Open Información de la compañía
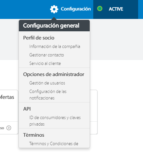This screenshot has height=152, width=143. tap(55, 47)
